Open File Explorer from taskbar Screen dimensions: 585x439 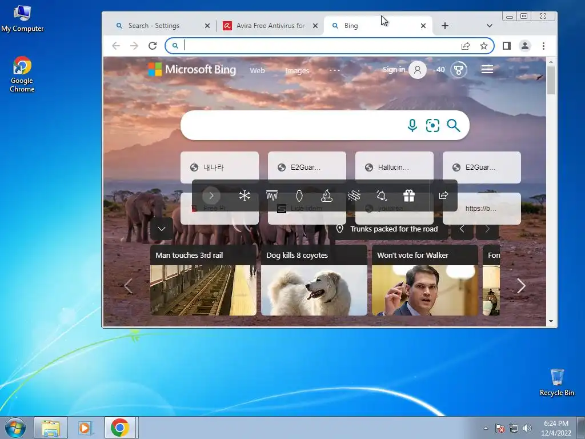(x=51, y=428)
